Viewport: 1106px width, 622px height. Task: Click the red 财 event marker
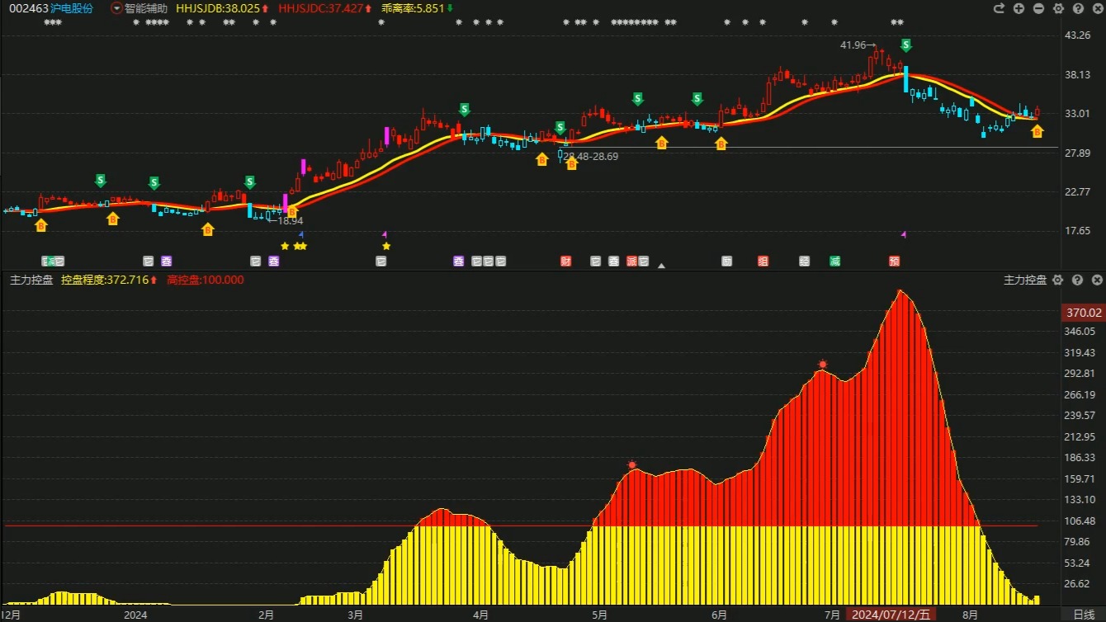click(566, 262)
